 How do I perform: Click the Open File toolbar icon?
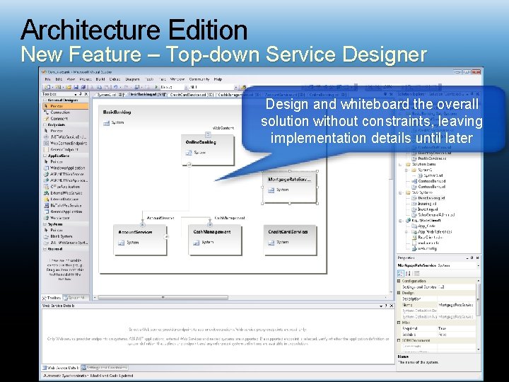pos(69,87)
